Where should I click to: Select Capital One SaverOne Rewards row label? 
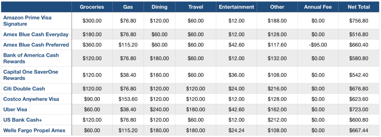pos(31,75)
